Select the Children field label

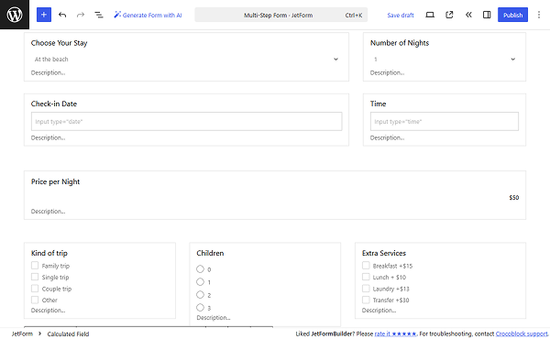coord(210,253)
